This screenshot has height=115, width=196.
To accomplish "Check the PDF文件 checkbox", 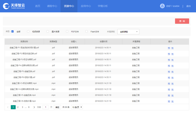I will click(67, 31).
